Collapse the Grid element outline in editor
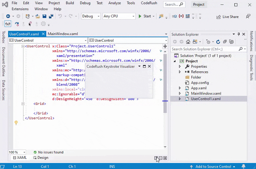This screenshot has height=169, width=256. [23, 104]
